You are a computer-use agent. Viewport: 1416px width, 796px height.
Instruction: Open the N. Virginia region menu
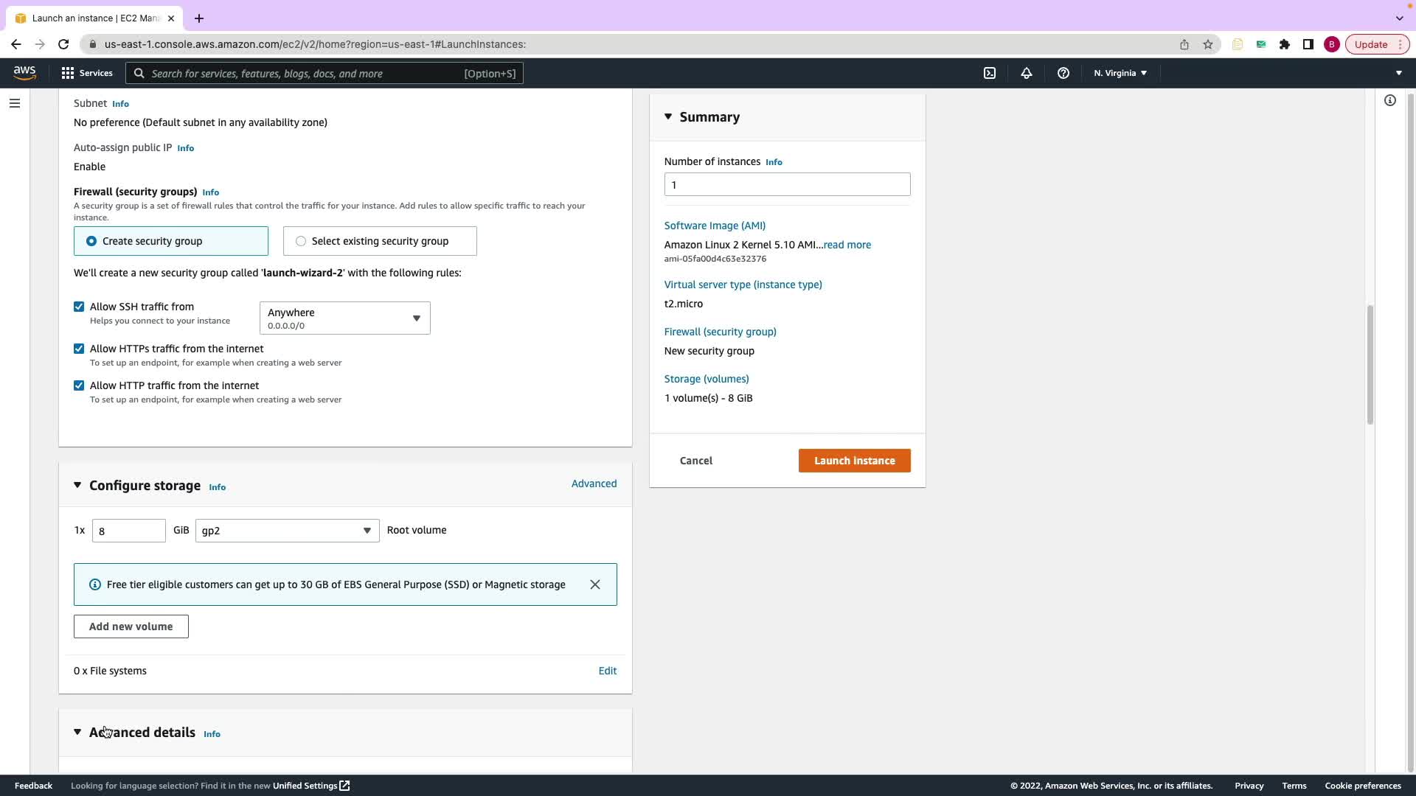pos(1120,73)
